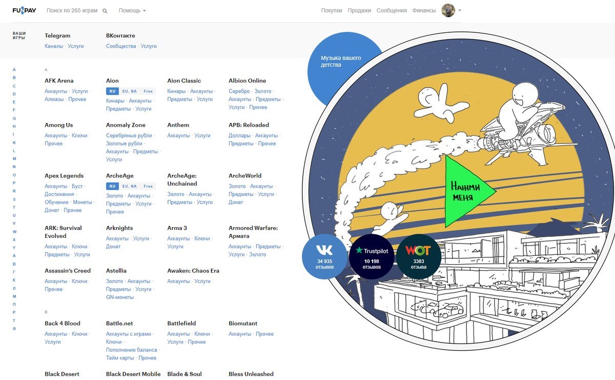
Task: Open Albion Online Серебро link
Action: coord(239,91)
